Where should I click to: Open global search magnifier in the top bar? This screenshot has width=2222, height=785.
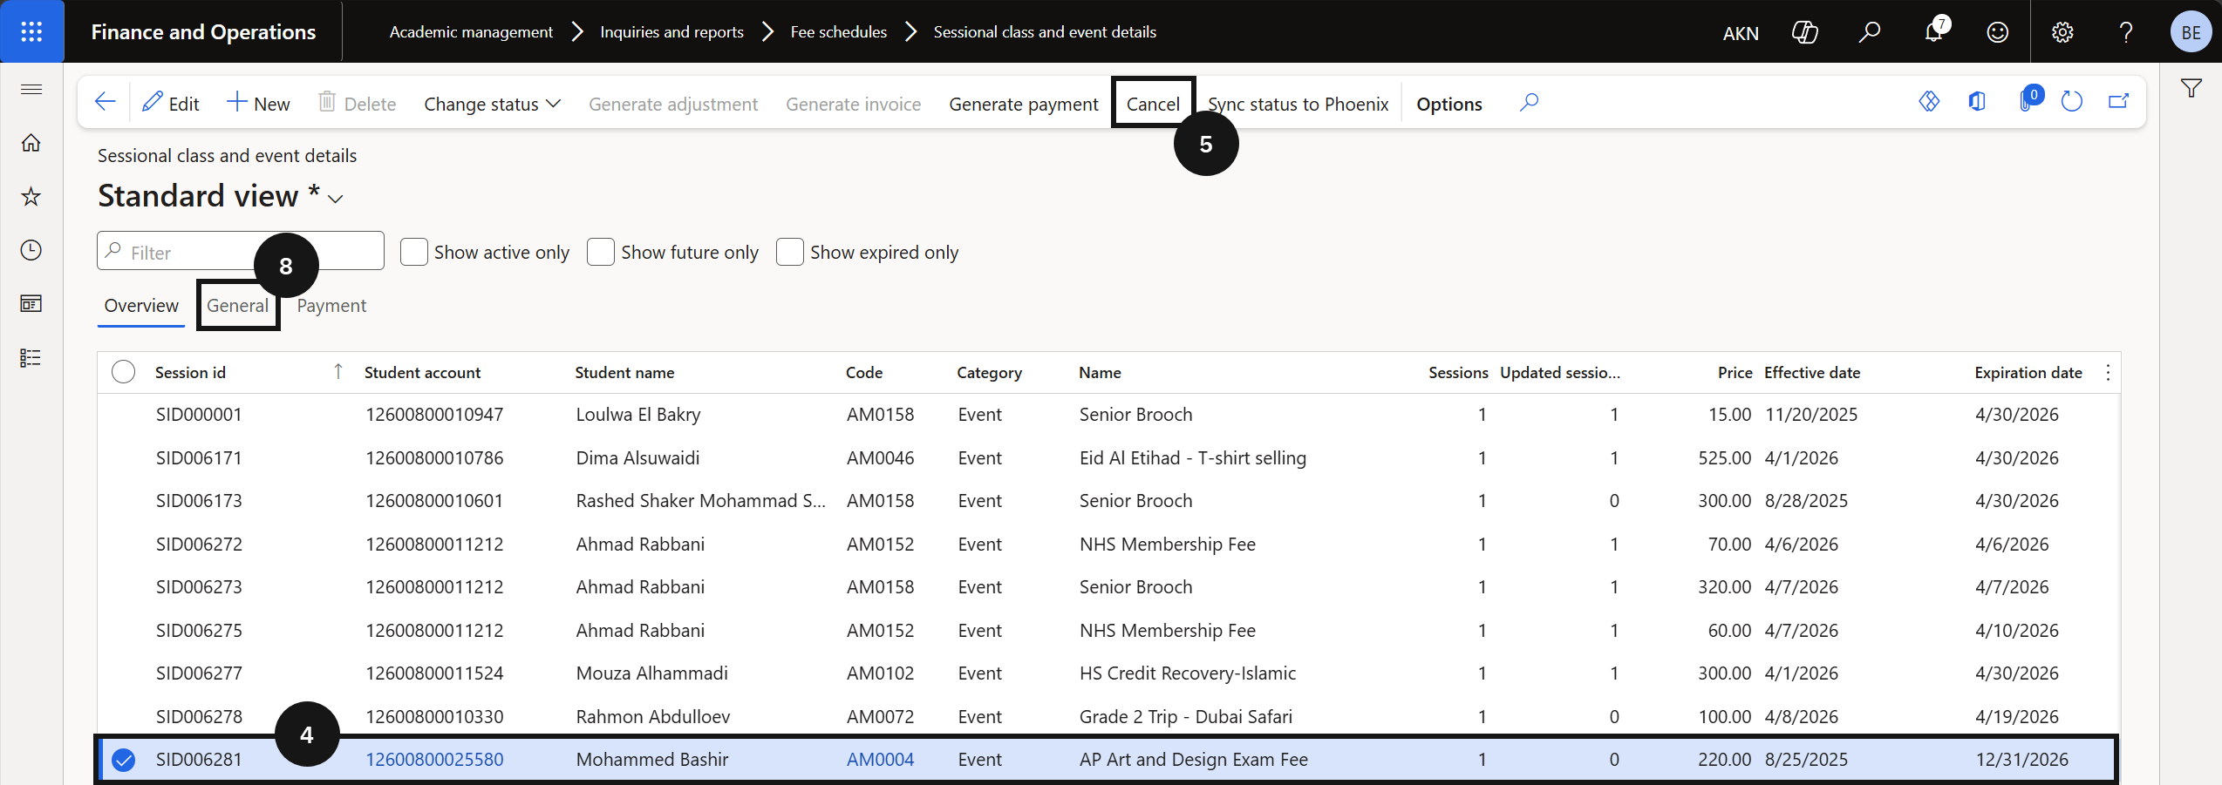point(1869,32)
